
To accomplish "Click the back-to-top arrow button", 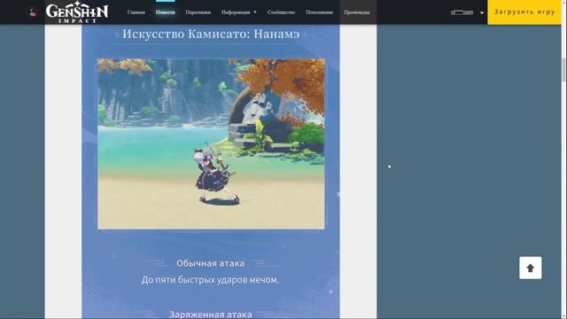I will pyautogui.click(x=531, y=268).
